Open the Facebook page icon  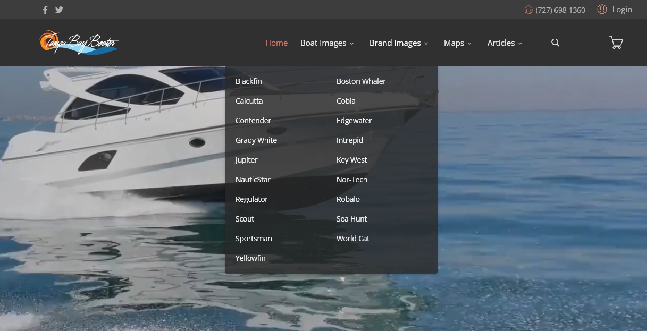45,10
